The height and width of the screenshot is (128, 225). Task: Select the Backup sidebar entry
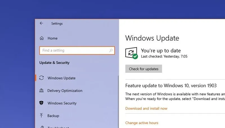53,116
